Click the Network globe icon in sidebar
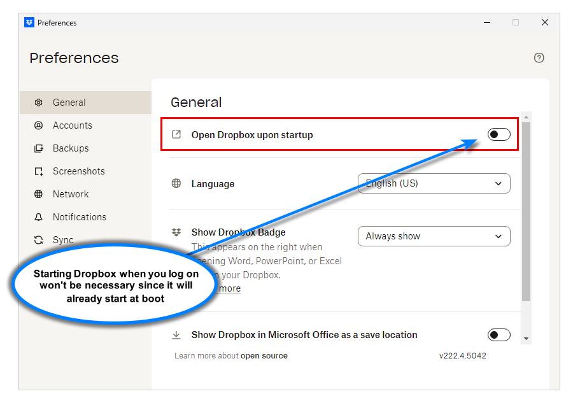The height and width of the screenshot is (403, 573). 39,194
